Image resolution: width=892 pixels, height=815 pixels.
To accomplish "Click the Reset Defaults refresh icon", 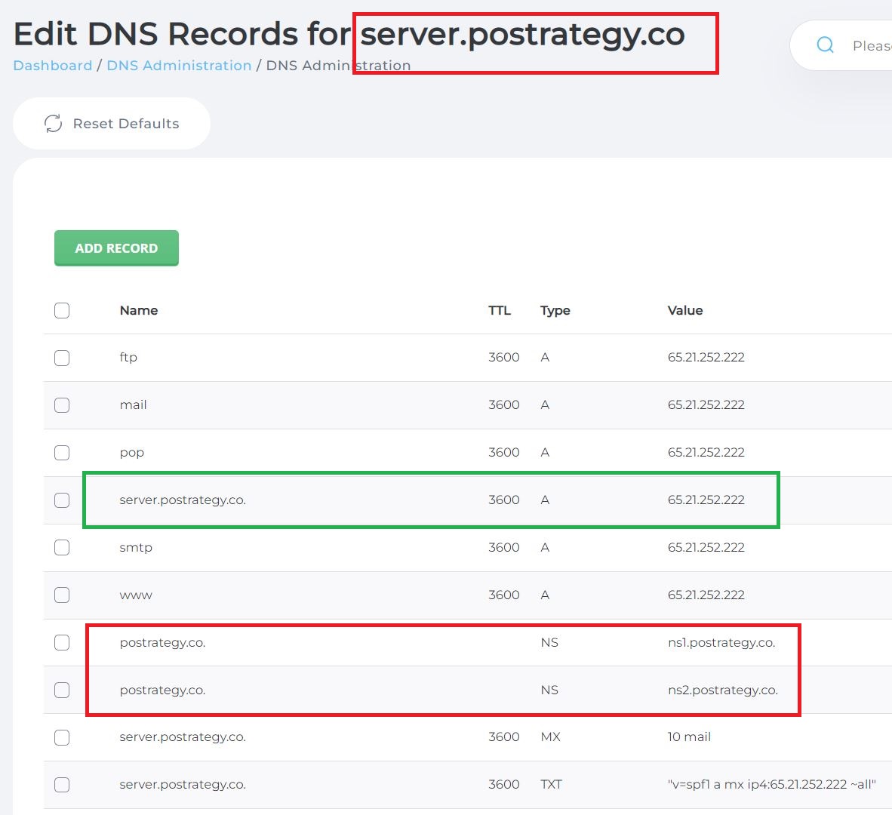I will [x=54, y=124].
